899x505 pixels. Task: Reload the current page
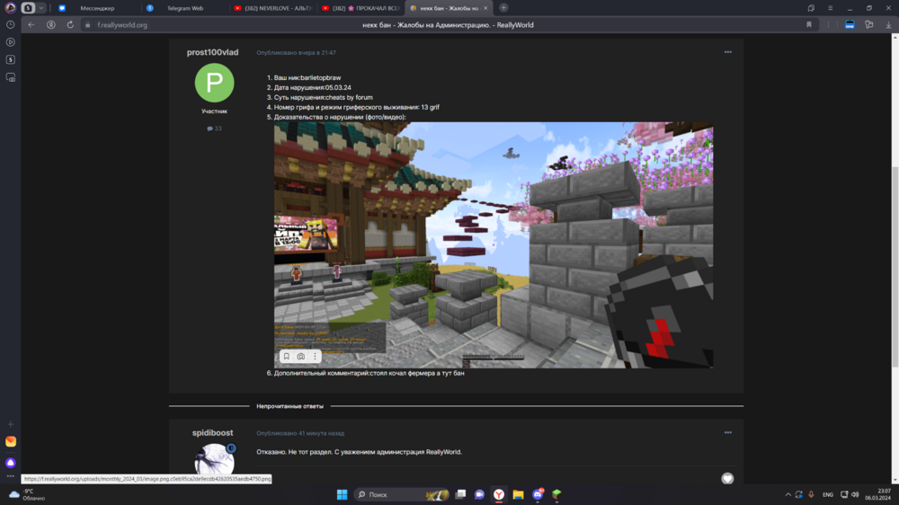(70, 24)
